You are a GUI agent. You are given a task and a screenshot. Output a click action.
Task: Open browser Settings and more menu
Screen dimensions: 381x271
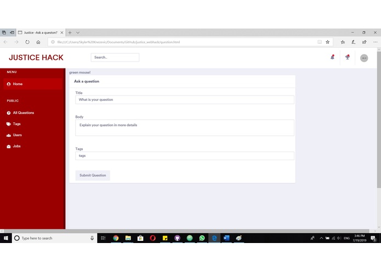(x=375, y=42)
